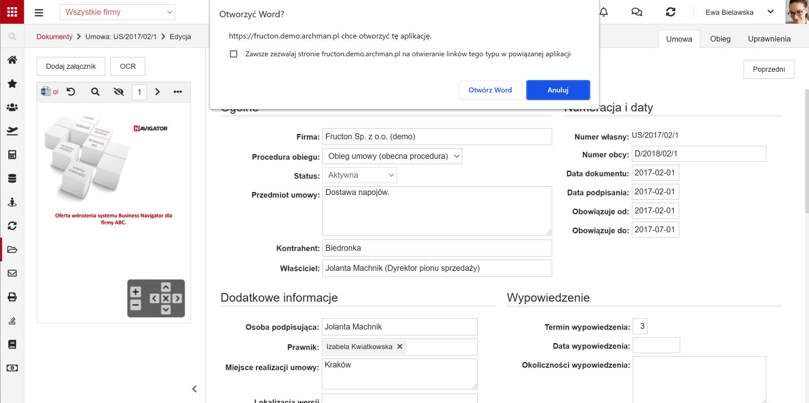This screenshot has width=809, height=403.
Task: Open the home icon in left sidebar
Action: (12, 60)
